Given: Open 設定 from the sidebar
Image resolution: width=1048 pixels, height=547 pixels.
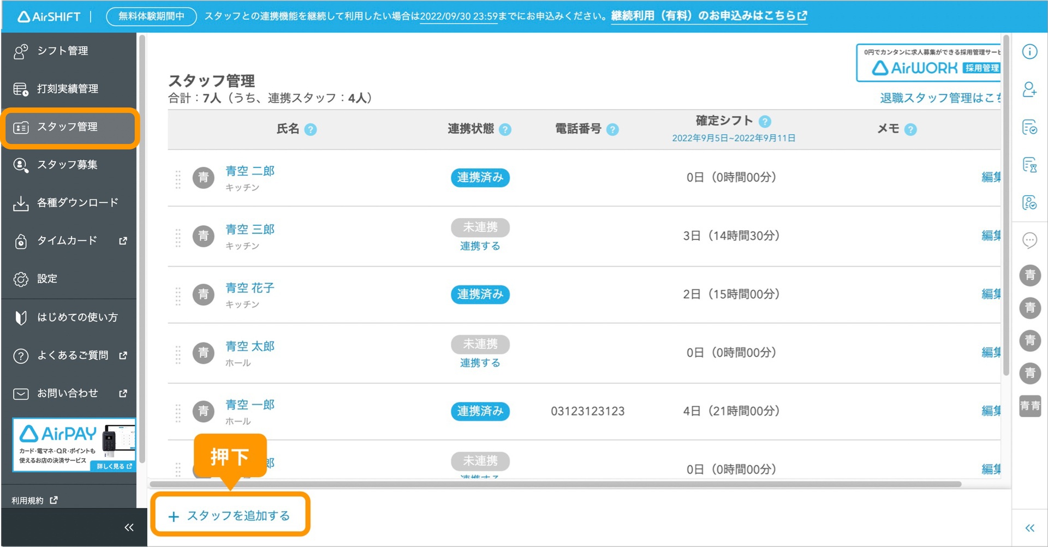Looking at the screenshot, I should pyautogui.click(x=47, y=279).
